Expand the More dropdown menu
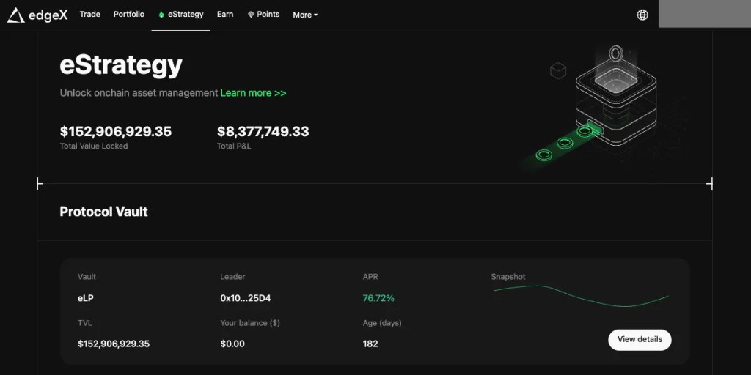Image resolution: width=751 pixels, height=375 pixels. 305,15
